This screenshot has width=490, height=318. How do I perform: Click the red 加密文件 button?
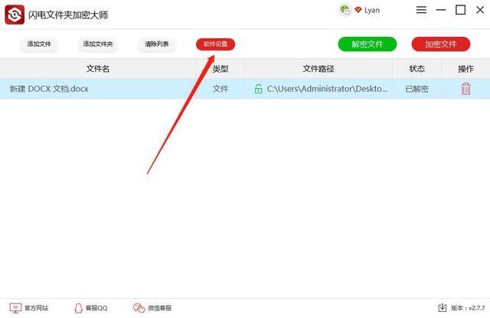pos(441,44)
